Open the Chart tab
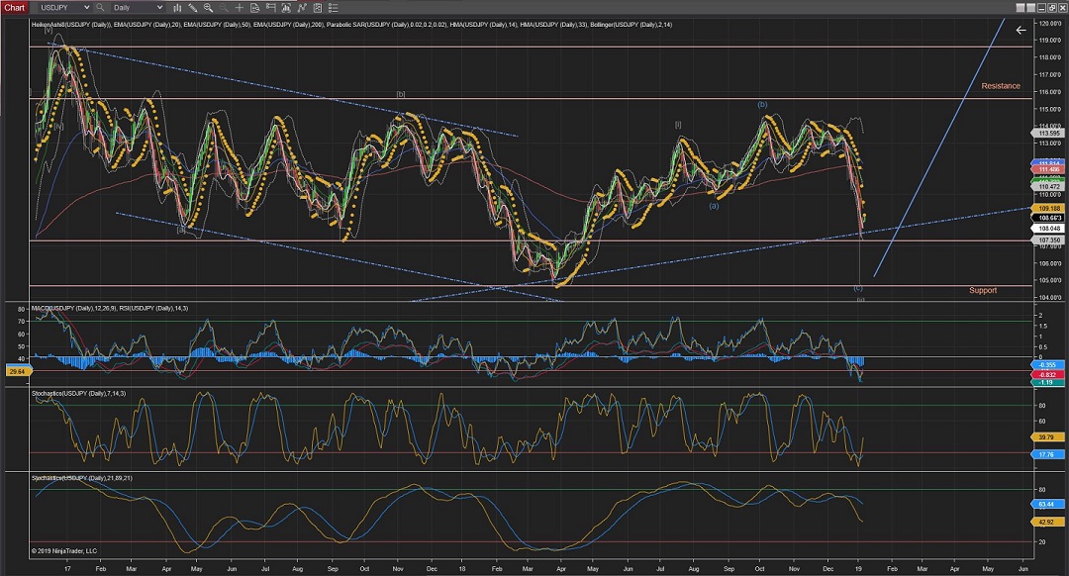 click(14, 8)
